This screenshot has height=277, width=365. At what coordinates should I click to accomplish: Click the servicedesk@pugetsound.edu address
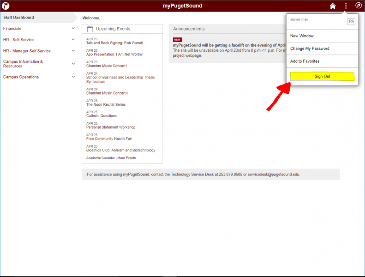[274, 174]
